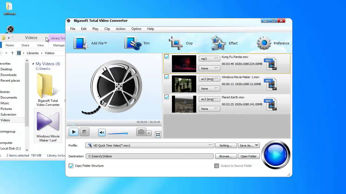Select the Kung.Fu.Panda.mov thumbnail
Viewport: 346px width, 194px height.
184,64
